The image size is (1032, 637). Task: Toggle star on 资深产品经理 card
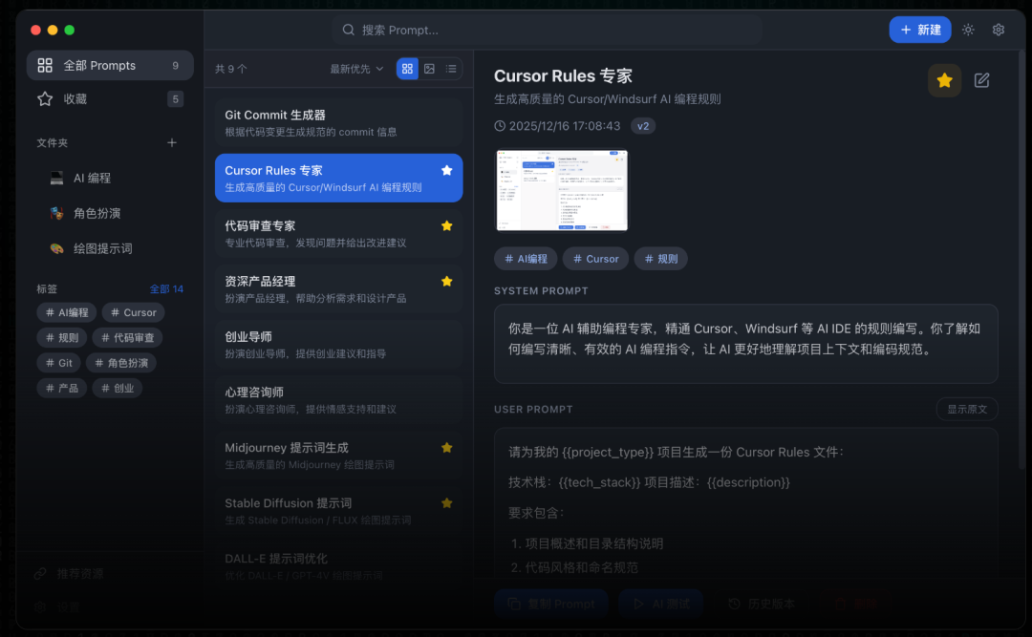pos(447,281)
